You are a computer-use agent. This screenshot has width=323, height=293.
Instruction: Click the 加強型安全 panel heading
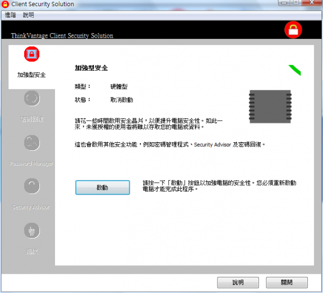pos(91,68)
